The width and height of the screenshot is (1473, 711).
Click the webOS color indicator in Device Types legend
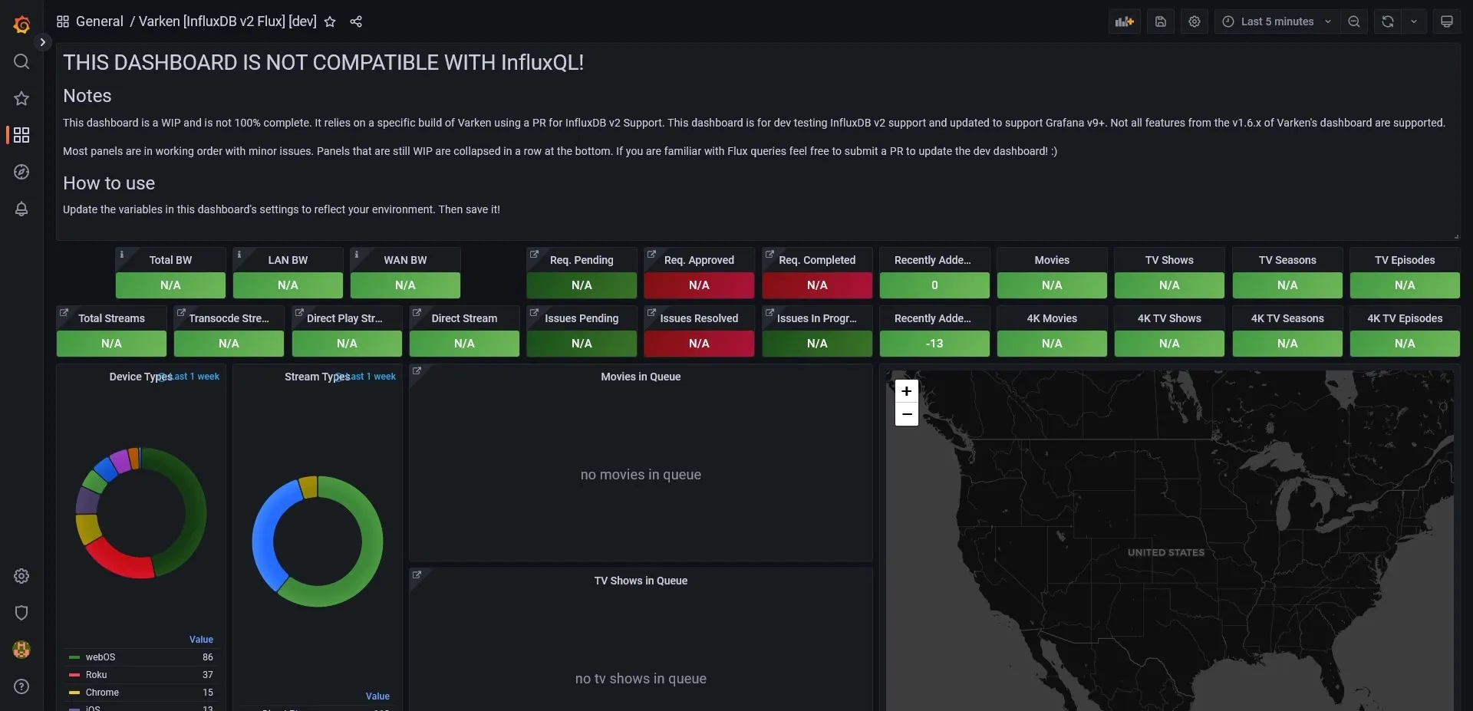click(74, 657)
